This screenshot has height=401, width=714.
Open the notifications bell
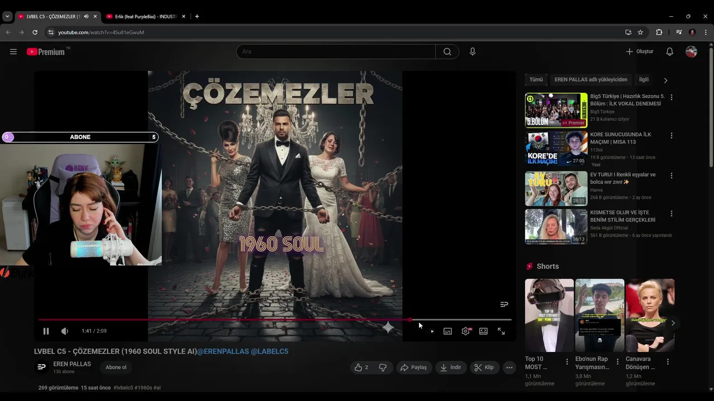(670, 52)
